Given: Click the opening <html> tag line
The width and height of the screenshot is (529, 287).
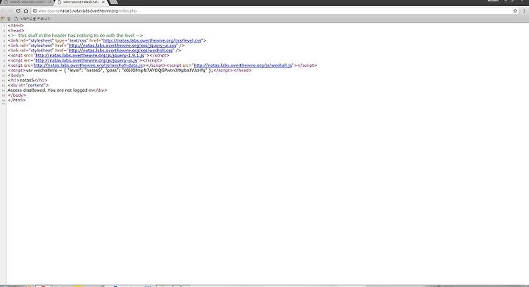Looking at the screenshot, I should point(16,26).
